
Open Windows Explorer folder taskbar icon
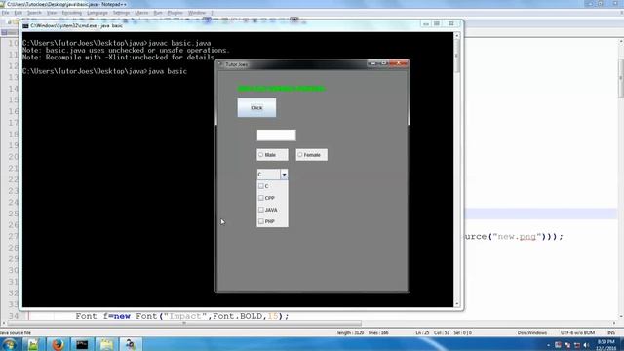point(106,344)
